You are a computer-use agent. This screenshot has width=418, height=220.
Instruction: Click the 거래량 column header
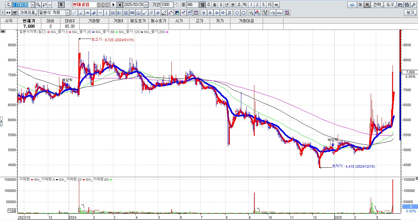(x=94, y=21)
